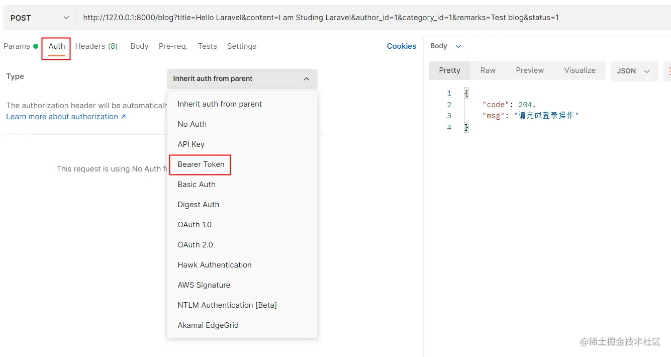Choose No Auth option
The width and height of the screenshot is (671, 357).
tap(192, 124)
